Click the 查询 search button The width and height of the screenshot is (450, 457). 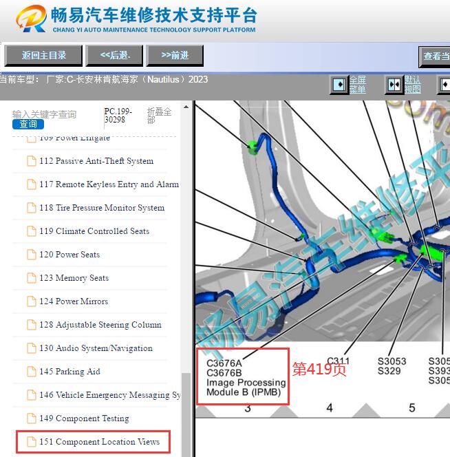point(28,124)
